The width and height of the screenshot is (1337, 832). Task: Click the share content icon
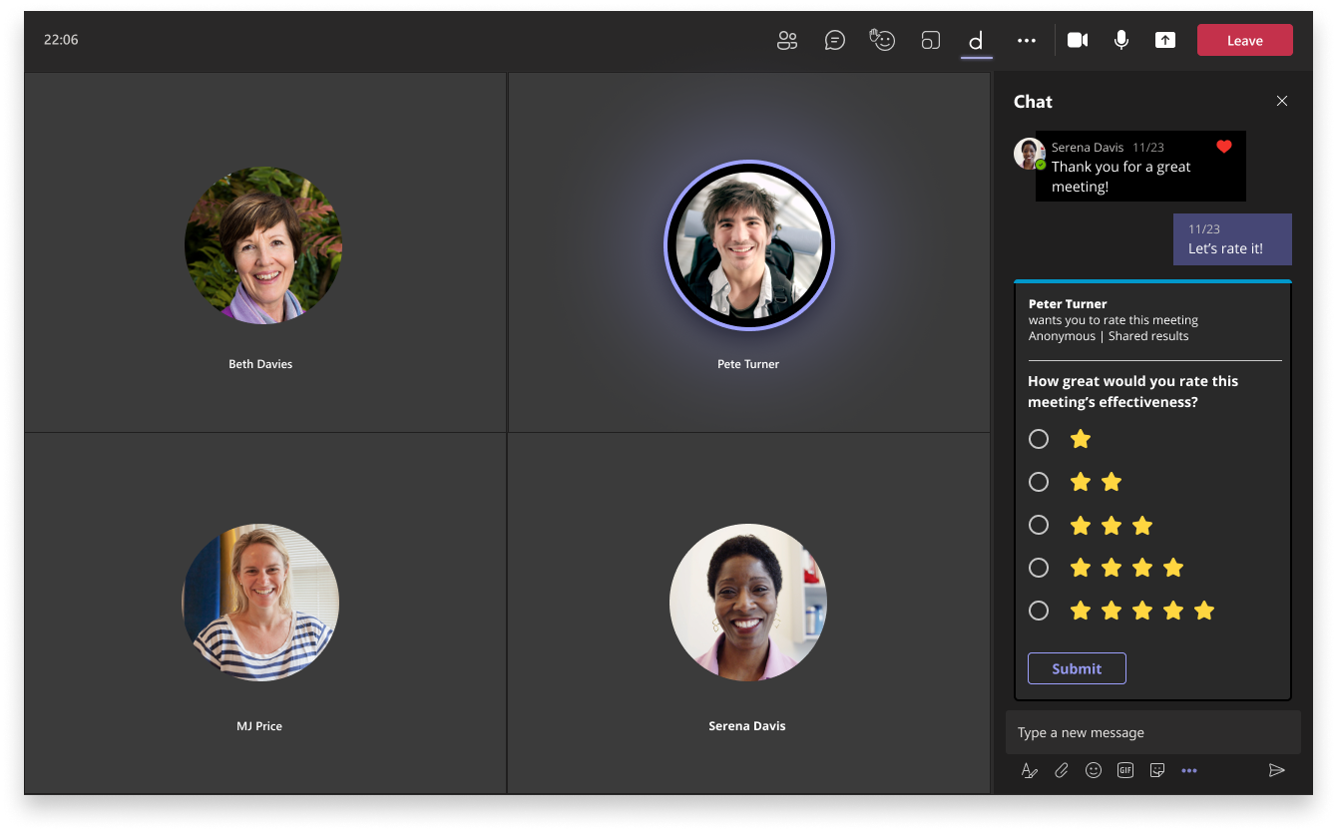click(1165, 41)
